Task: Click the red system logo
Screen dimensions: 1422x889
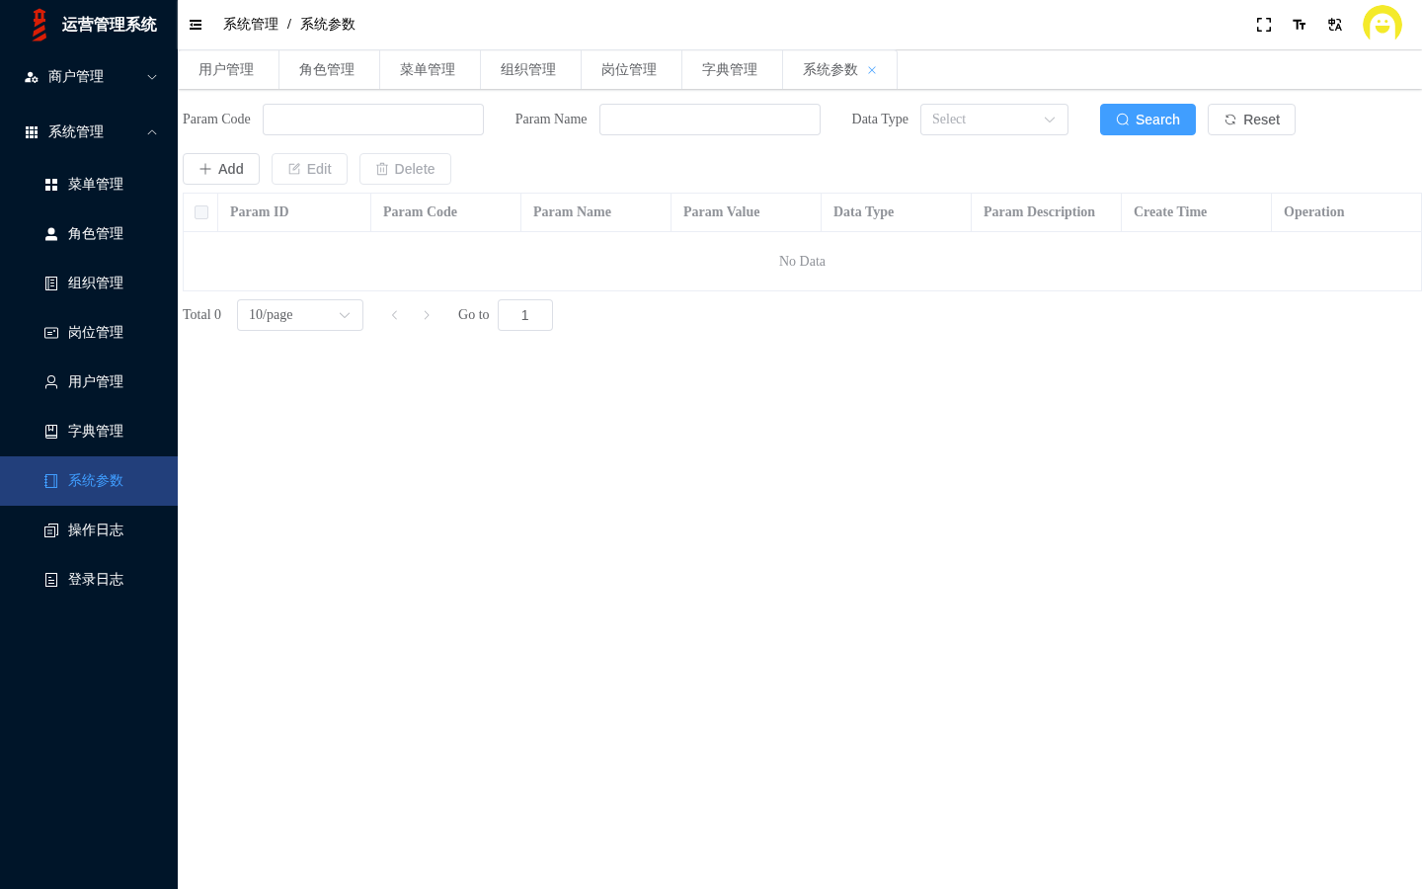Action: tap(39, 25)
